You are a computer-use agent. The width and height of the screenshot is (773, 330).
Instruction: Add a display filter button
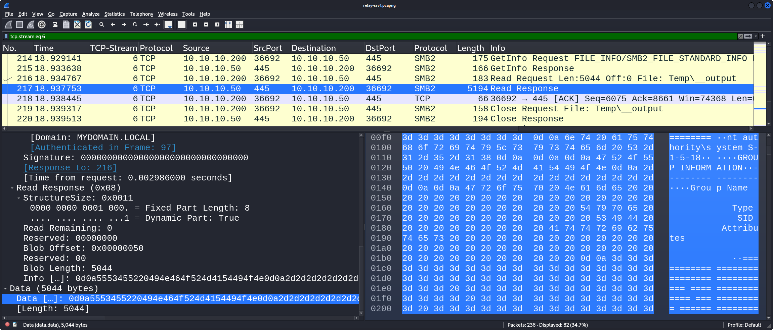click(x=763, y=36)
